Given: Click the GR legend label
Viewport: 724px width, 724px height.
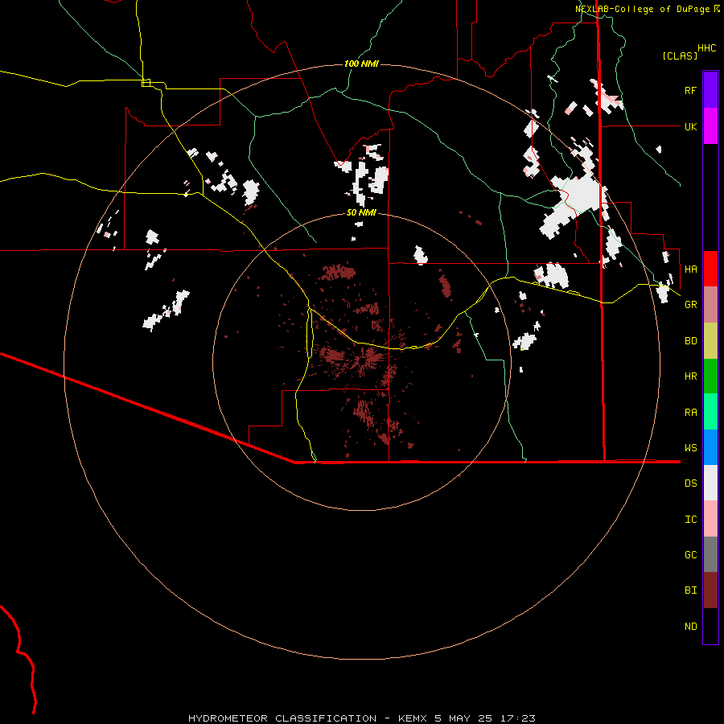Looking at the screenshot, I should click(690, 305).
